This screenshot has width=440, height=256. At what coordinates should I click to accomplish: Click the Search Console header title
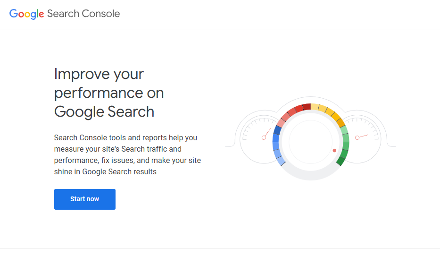pyautogui.click(x=83, y=14)
